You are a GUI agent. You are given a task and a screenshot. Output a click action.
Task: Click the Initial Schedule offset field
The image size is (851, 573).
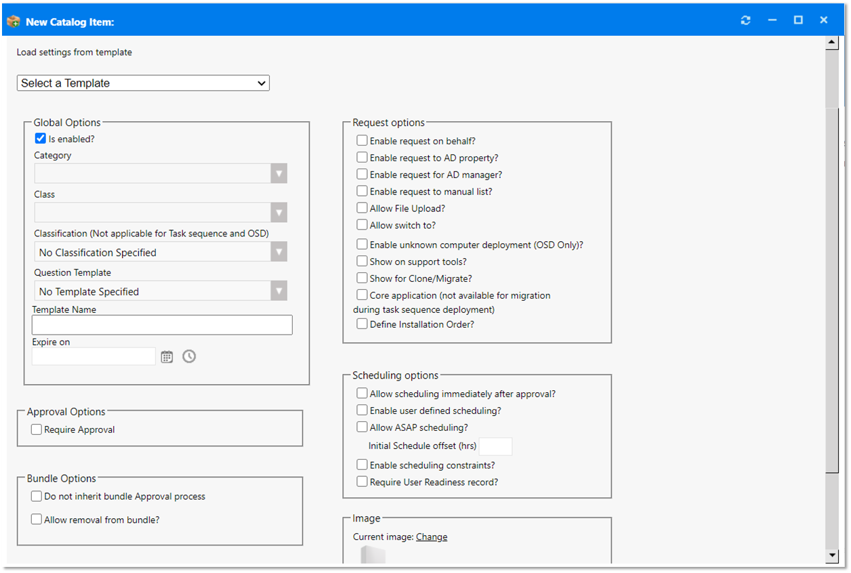coord(495,446)
